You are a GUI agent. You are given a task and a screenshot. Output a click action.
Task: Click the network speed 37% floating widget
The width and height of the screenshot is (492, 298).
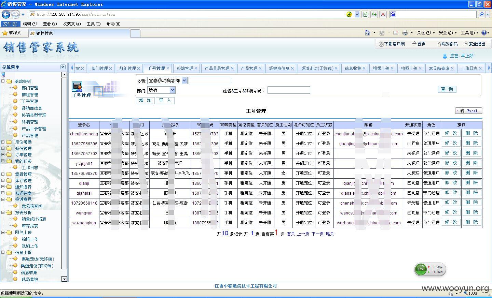point(430,269)
